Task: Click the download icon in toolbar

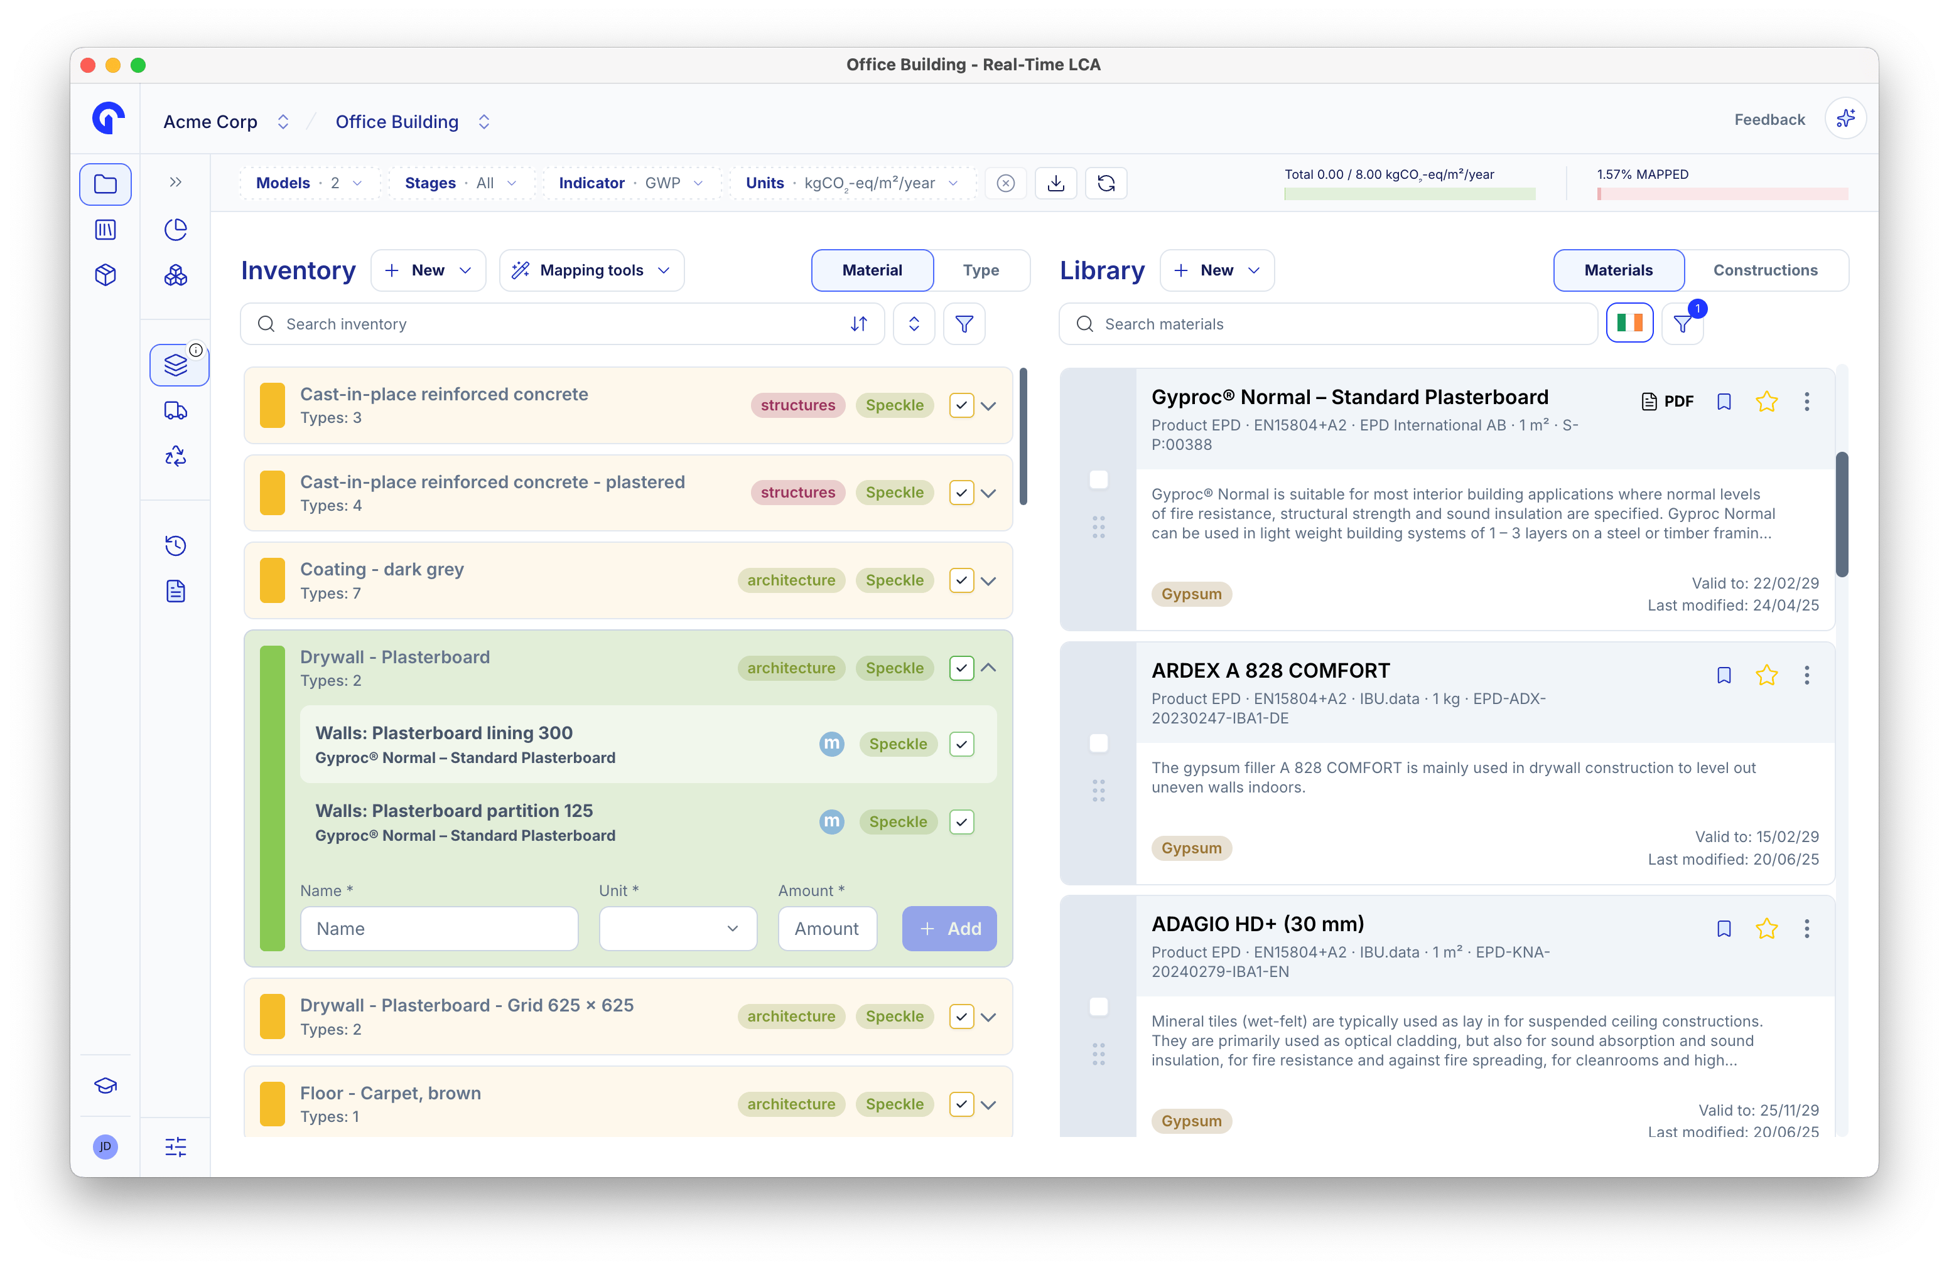Action: (1055, 183)
